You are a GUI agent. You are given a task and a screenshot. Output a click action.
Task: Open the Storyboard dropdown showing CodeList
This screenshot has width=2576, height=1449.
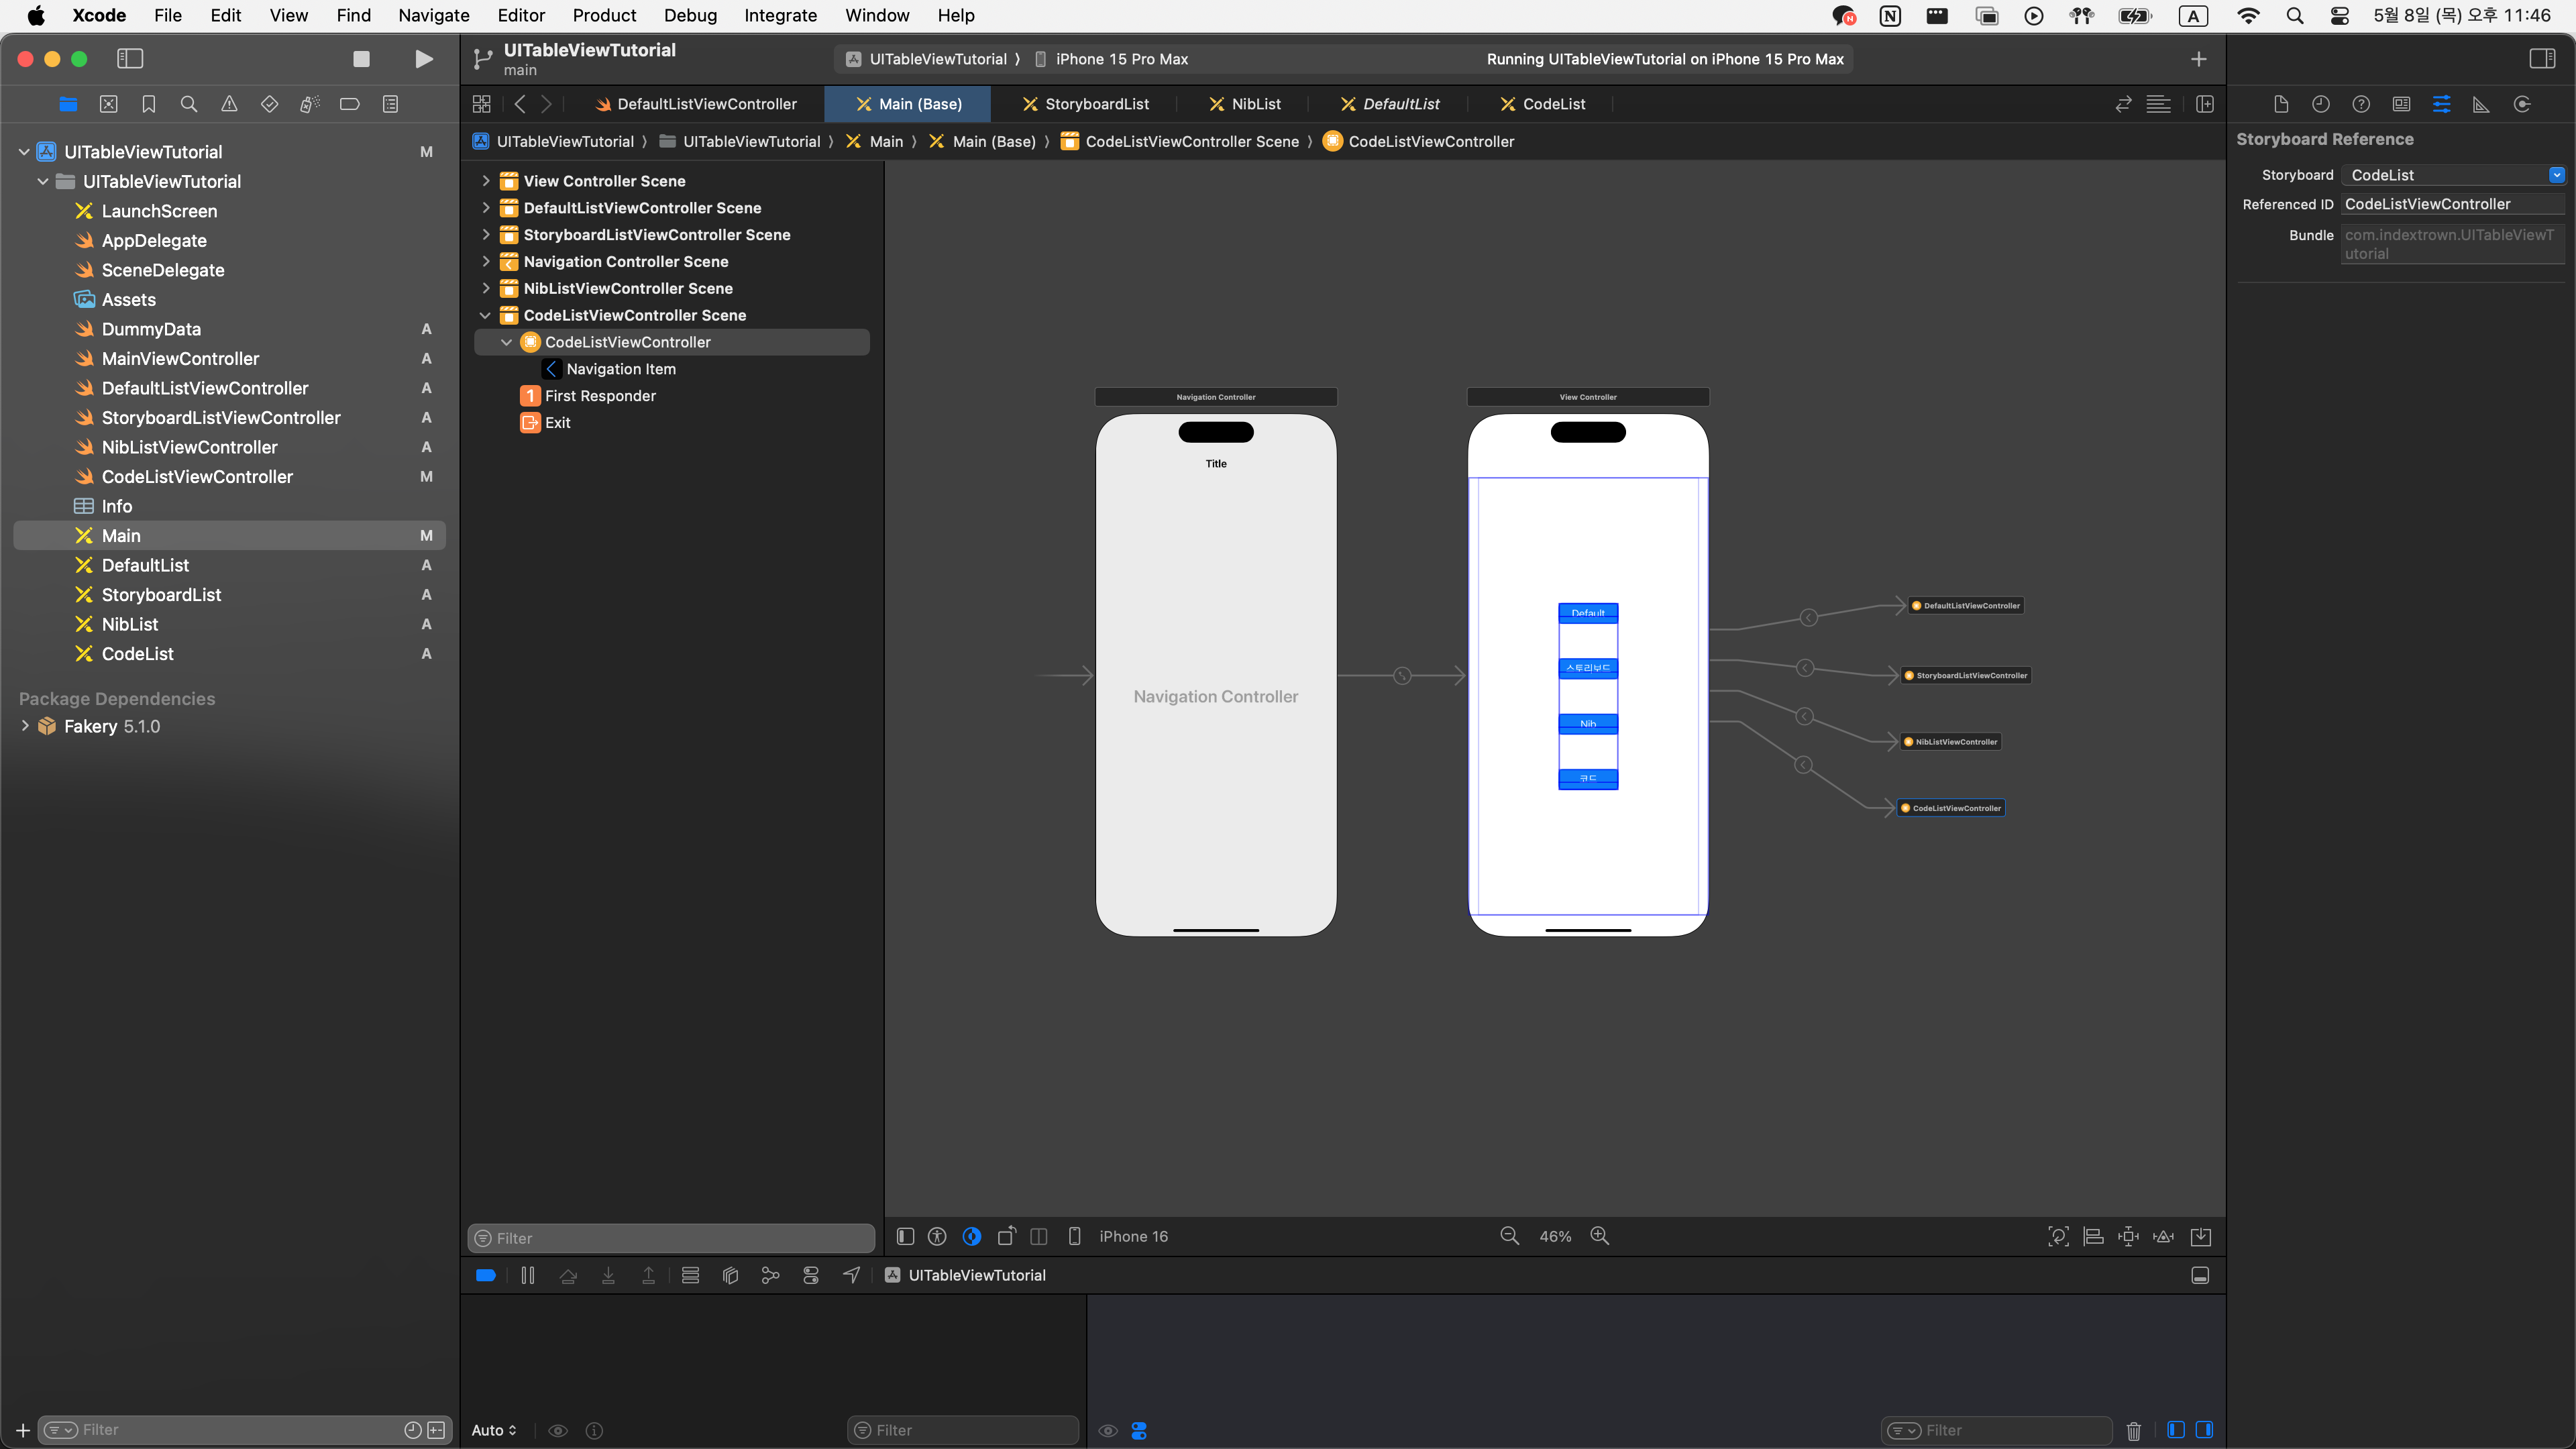[2453, 175]
